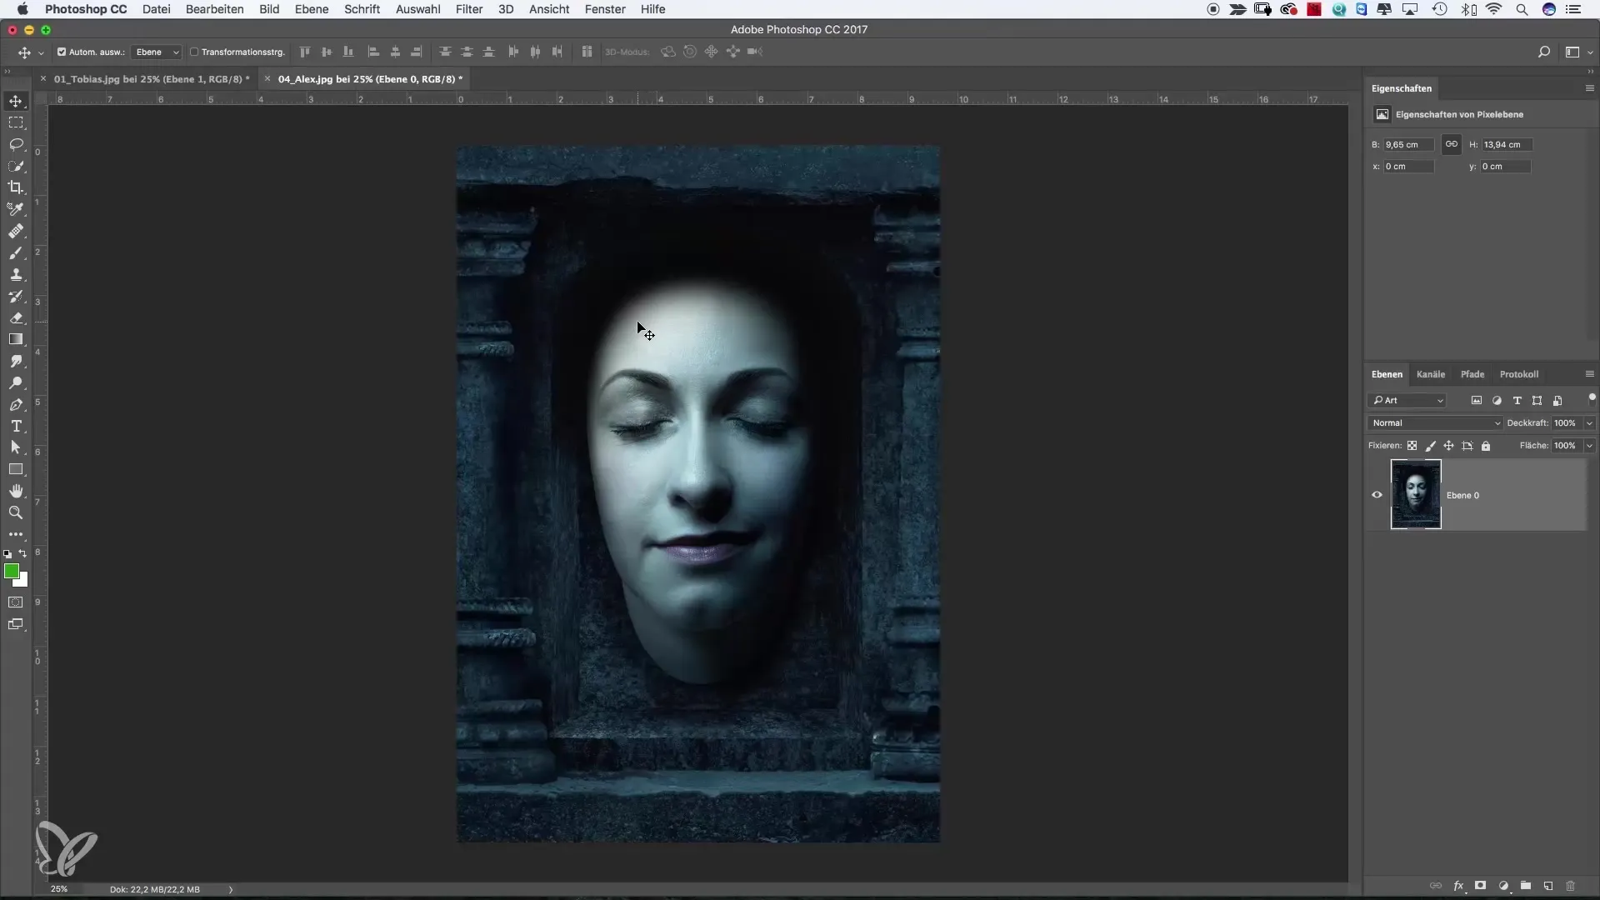Screen dimensions: 1600x900
Task: Select the History Brush tool
Action: point(16,296)
